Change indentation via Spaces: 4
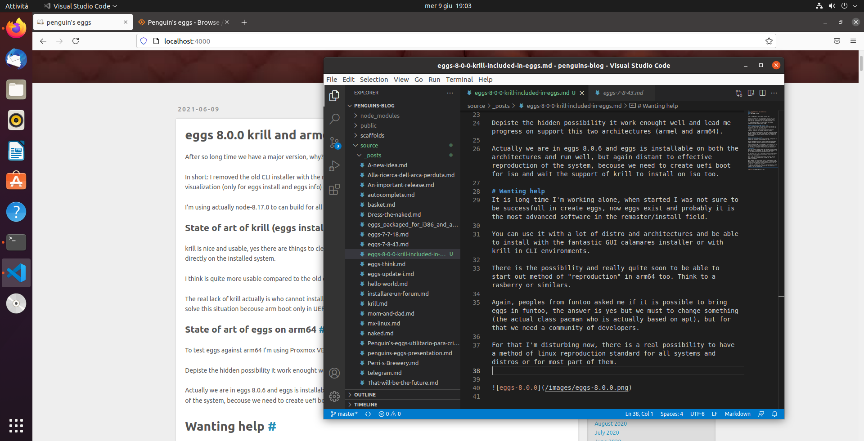This screenshot has height=441, width=864. tap(671, 414)
